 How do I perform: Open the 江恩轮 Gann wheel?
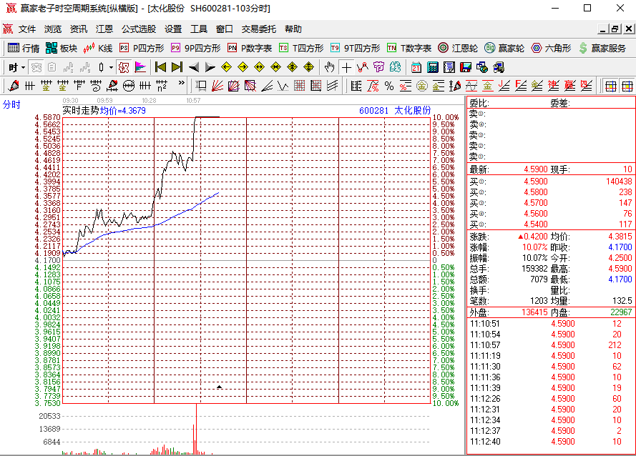[x=458, y=48]
